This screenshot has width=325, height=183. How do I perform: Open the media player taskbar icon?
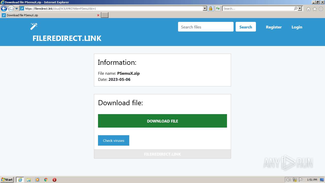click(x=37, y=180)
